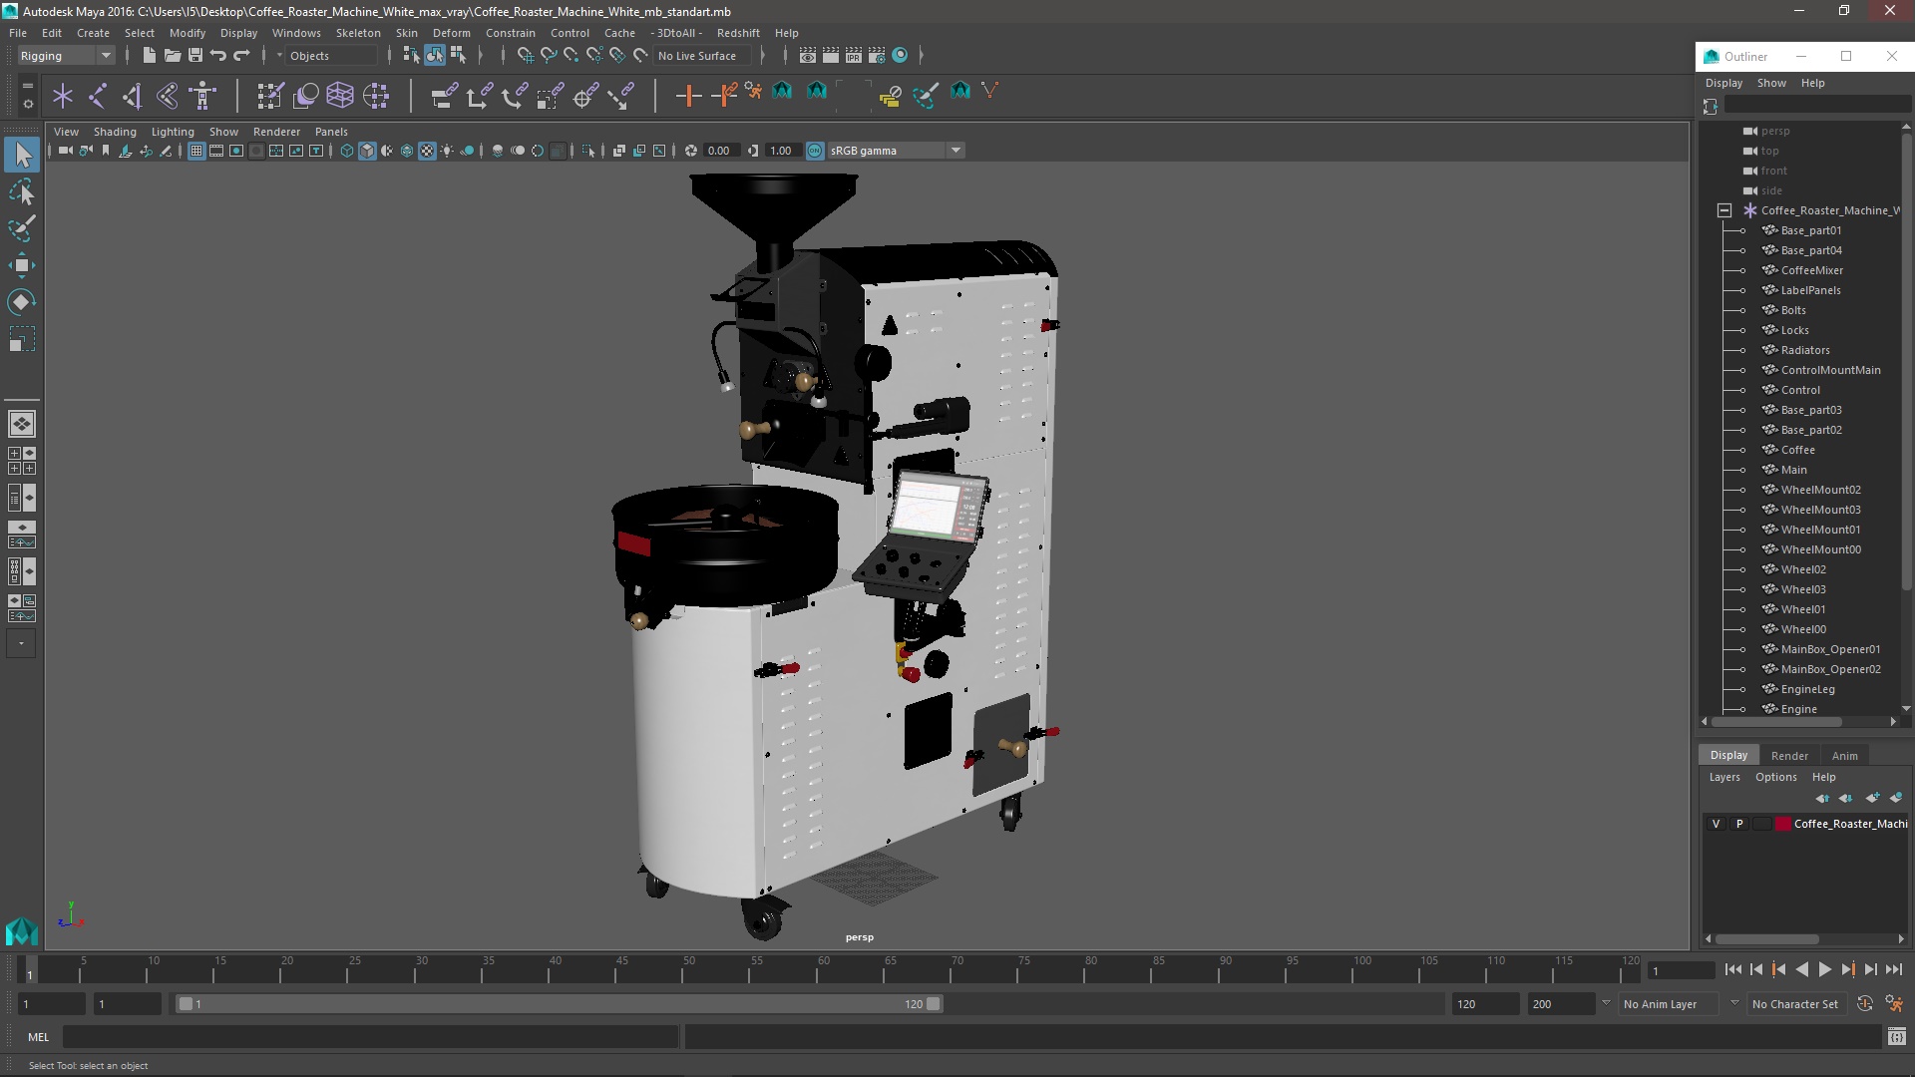1915x1077 pixels.
Task: Click the time range slider bar
Action: click(x=559, y=1004)
